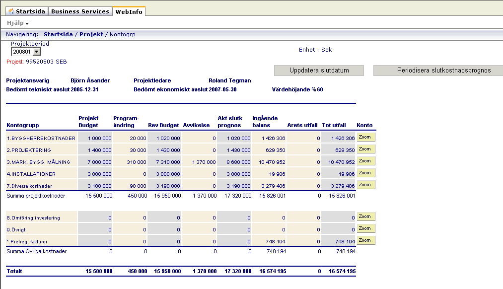Click the Tot utfall column header
503x289 pixels.
click(x=334, y=126)
